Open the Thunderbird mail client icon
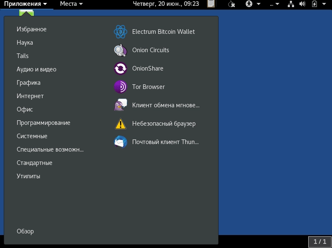This screenshot has height=248, width=332. pyautogui.click(x=121, y=142)
